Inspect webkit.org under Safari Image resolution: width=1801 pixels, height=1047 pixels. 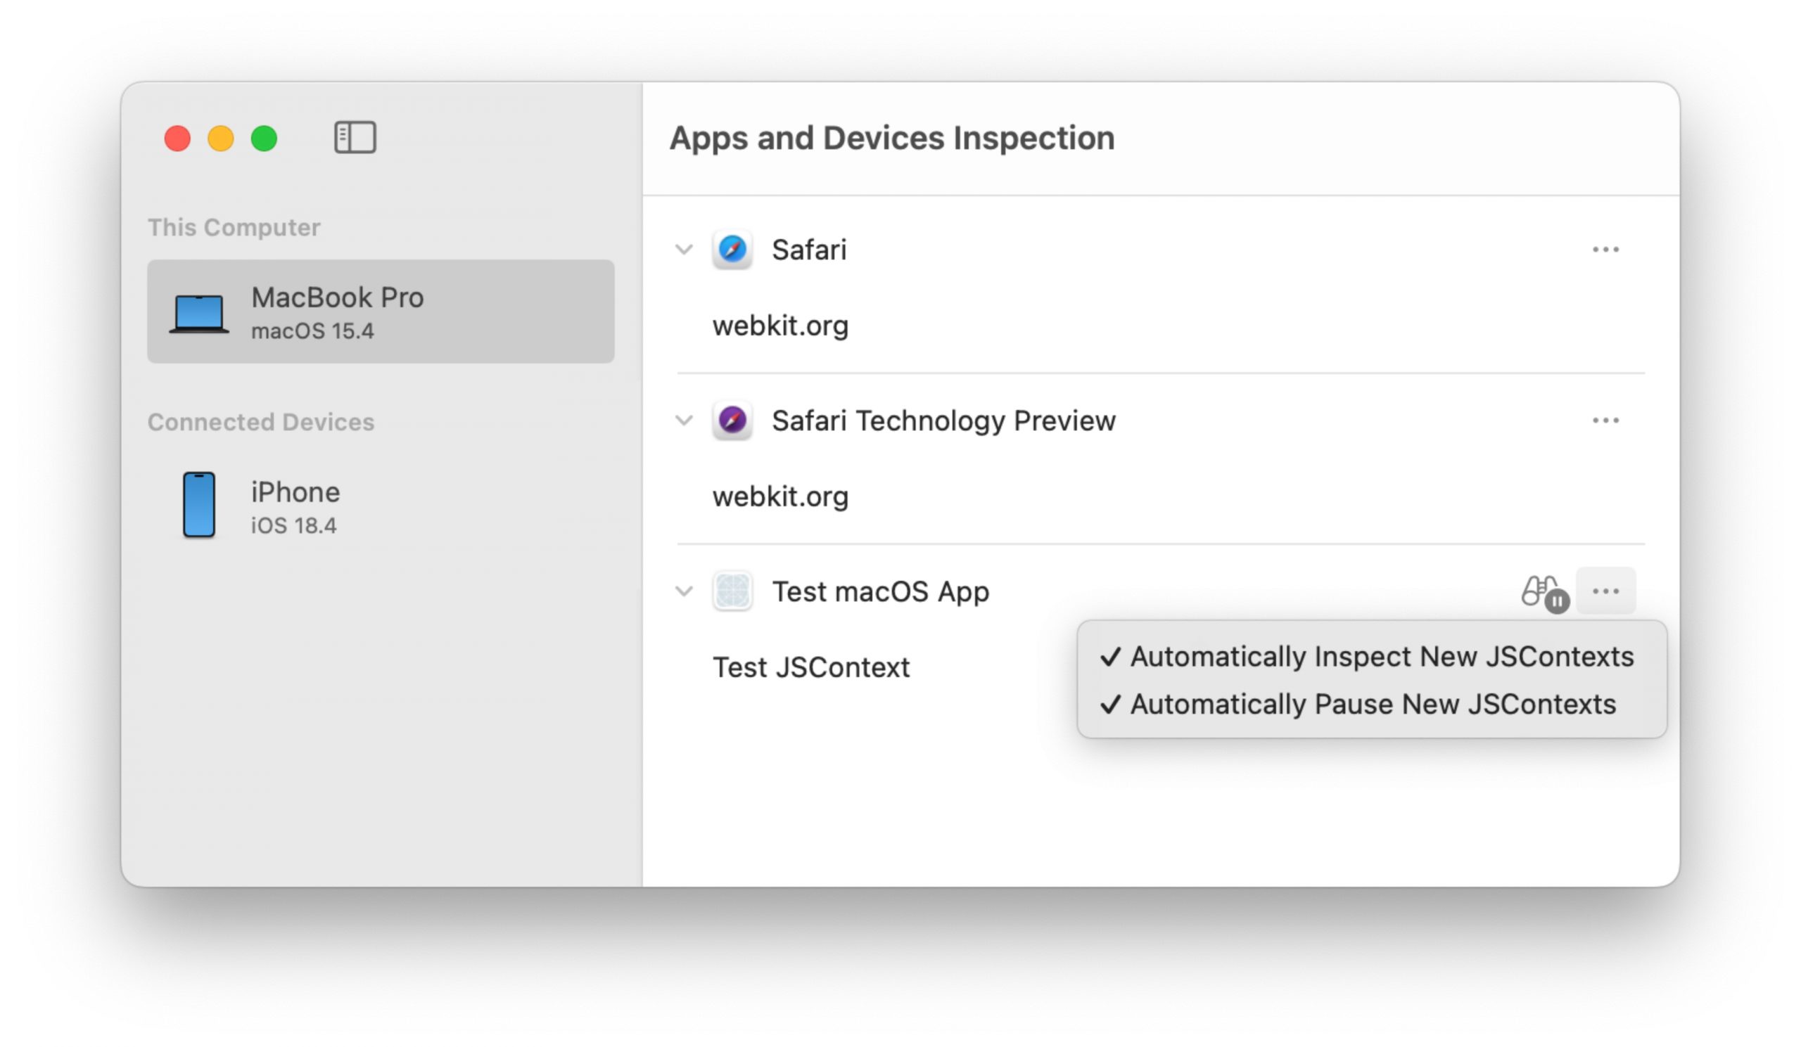tap(779, 326)
